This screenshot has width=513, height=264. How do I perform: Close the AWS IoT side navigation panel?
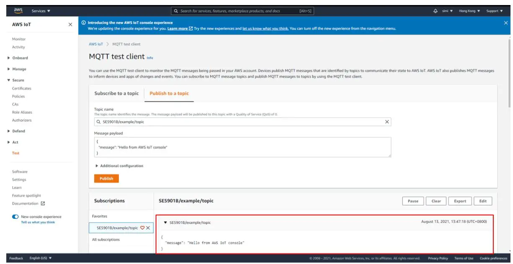[70, 25]
